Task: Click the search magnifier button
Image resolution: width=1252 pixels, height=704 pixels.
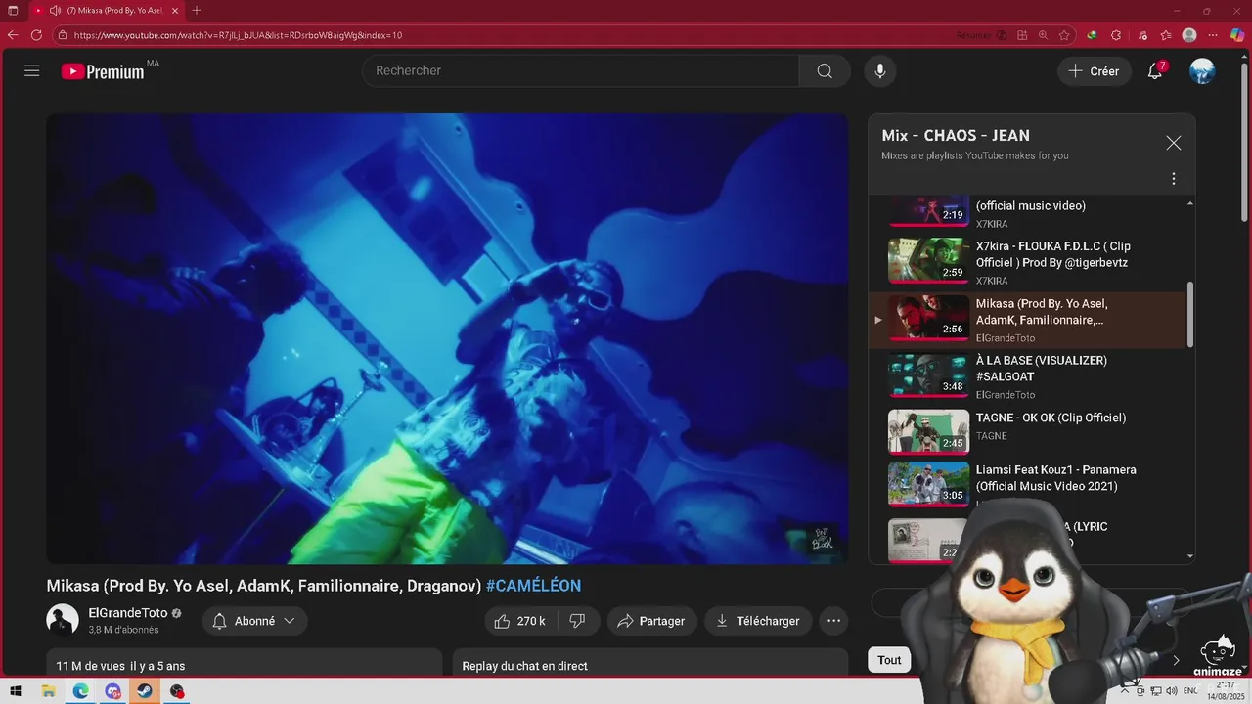Action: (825, 70)
